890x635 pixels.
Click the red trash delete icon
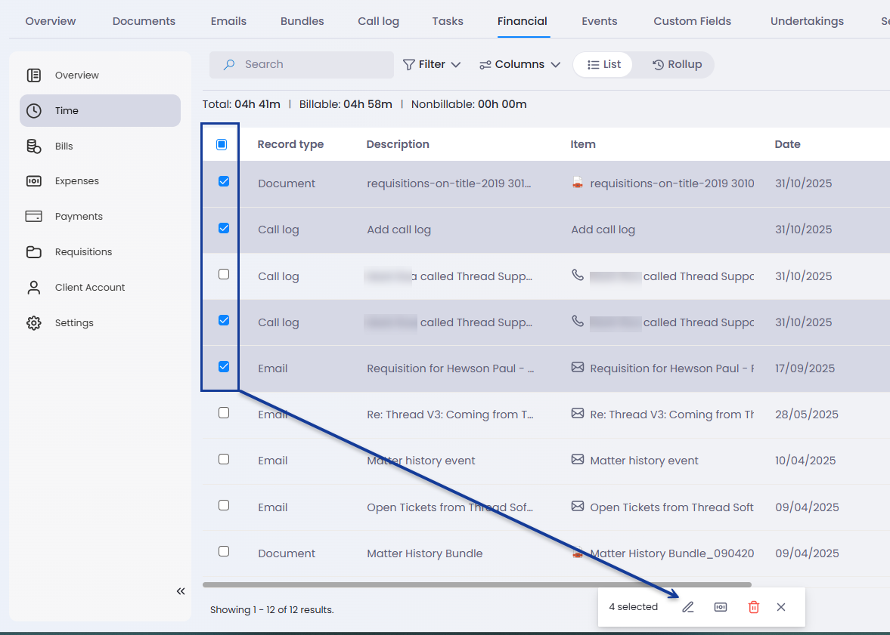753,607
